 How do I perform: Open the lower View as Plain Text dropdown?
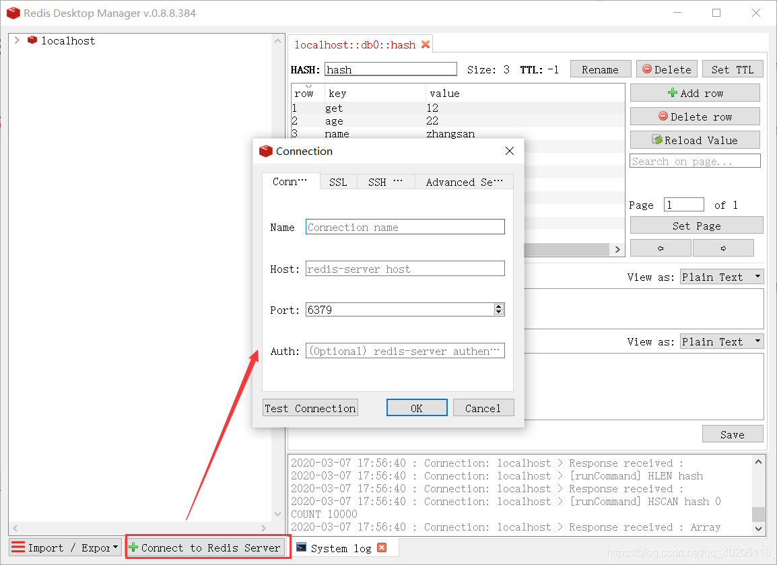(721, 341)
